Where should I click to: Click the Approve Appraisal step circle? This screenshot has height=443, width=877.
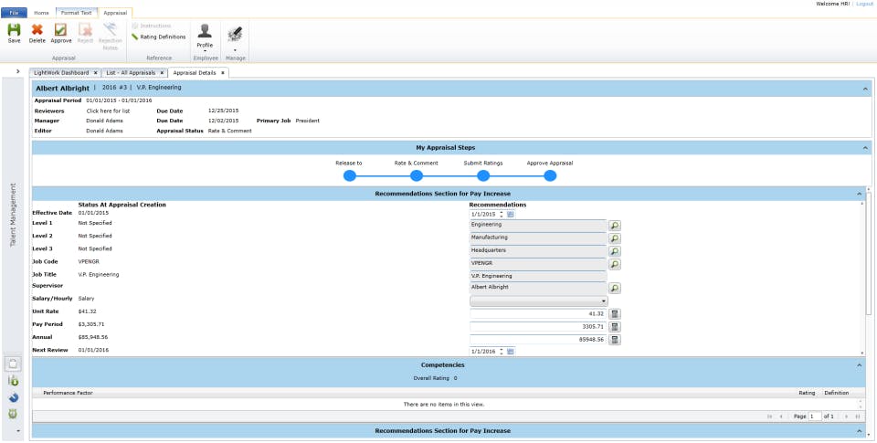550,175
